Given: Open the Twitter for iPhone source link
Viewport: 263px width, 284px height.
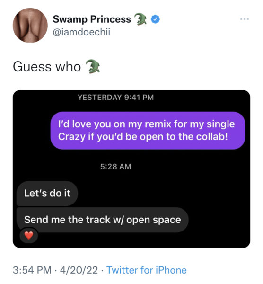Looking at the screenshot, I should tap(147, 270).
